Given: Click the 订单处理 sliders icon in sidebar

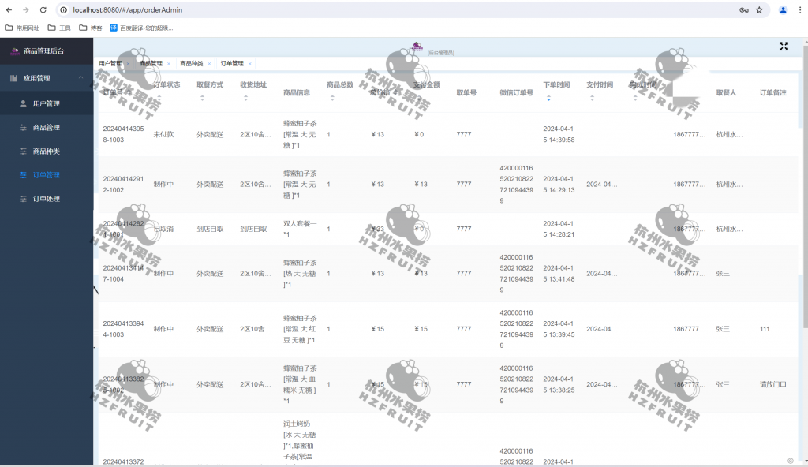Looking at the screenshot, I should tap(23, 199).
